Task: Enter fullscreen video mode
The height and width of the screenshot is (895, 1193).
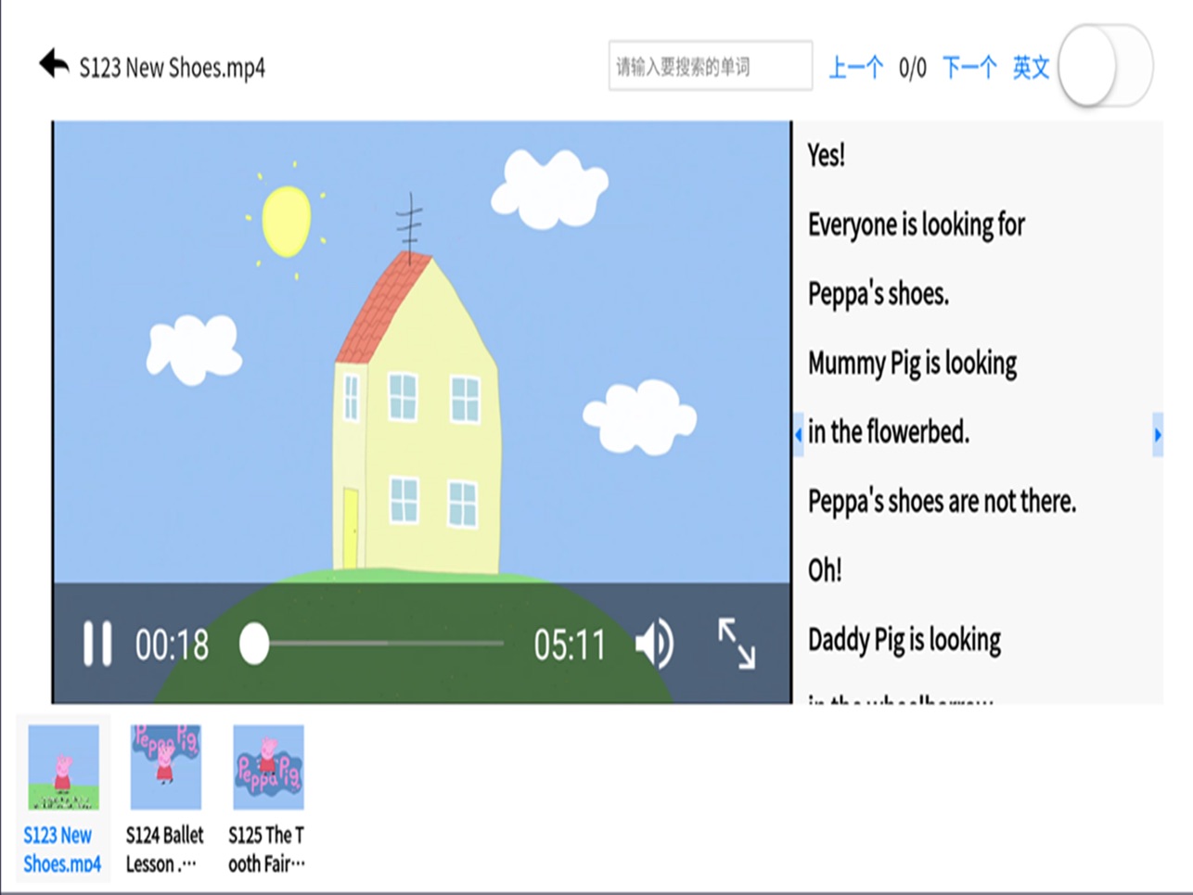Action: point(737,644)
